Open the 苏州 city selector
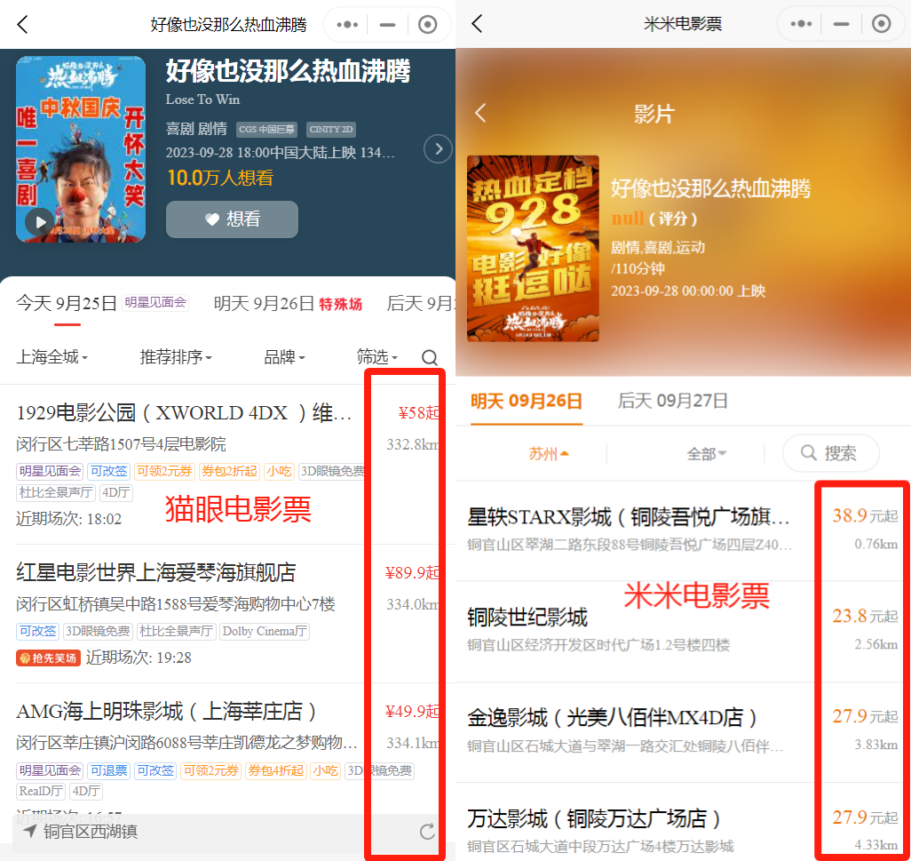This screenshot has width=911, height=861. click(548, 454)
